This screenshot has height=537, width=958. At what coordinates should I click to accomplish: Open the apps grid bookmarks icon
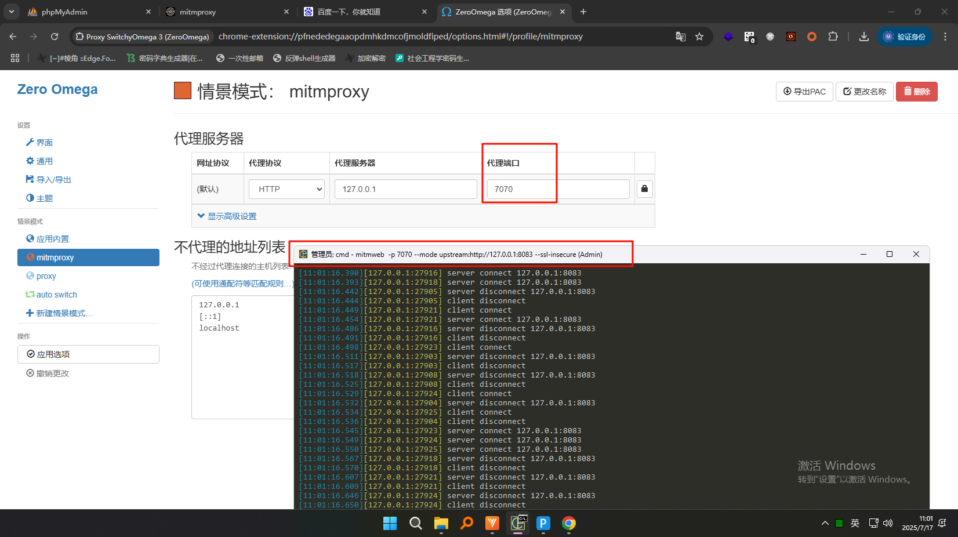(x=15, y=58)
